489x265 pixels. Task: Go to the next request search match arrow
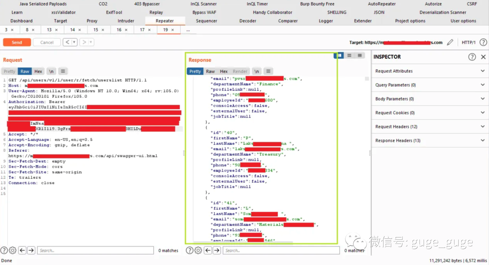31,251
